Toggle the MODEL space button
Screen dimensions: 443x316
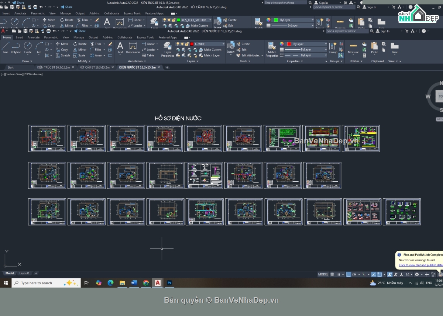[x=323, y=274]
